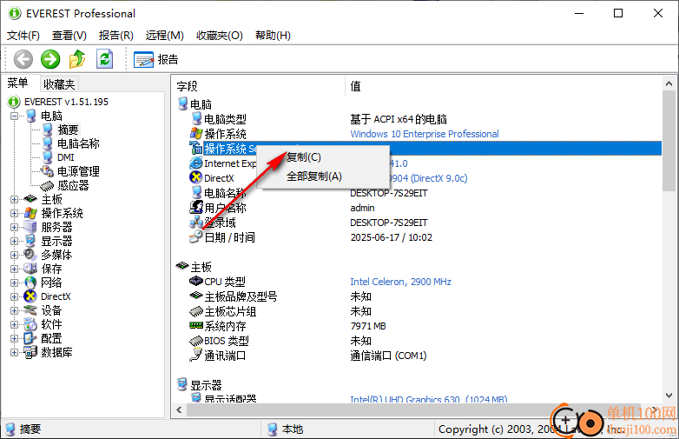Viewport: 679px width, 439px height.
Task: Open the Windows 10 Enterprise Professional link
Action: click(x=425, y=134)
